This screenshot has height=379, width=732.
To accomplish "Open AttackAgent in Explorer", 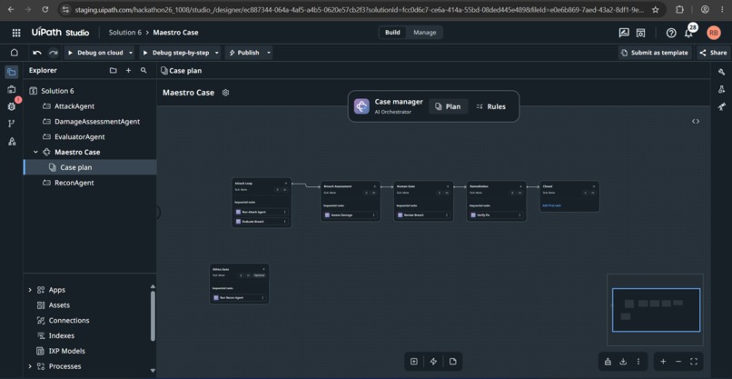I will (74, 106).
